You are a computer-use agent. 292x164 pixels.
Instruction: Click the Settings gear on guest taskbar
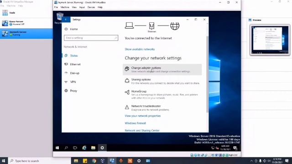[x=102, y=148]
